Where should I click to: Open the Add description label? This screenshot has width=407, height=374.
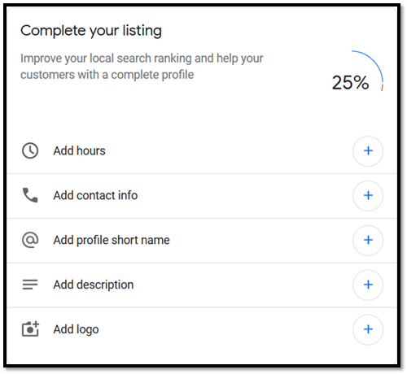(94, 285)
